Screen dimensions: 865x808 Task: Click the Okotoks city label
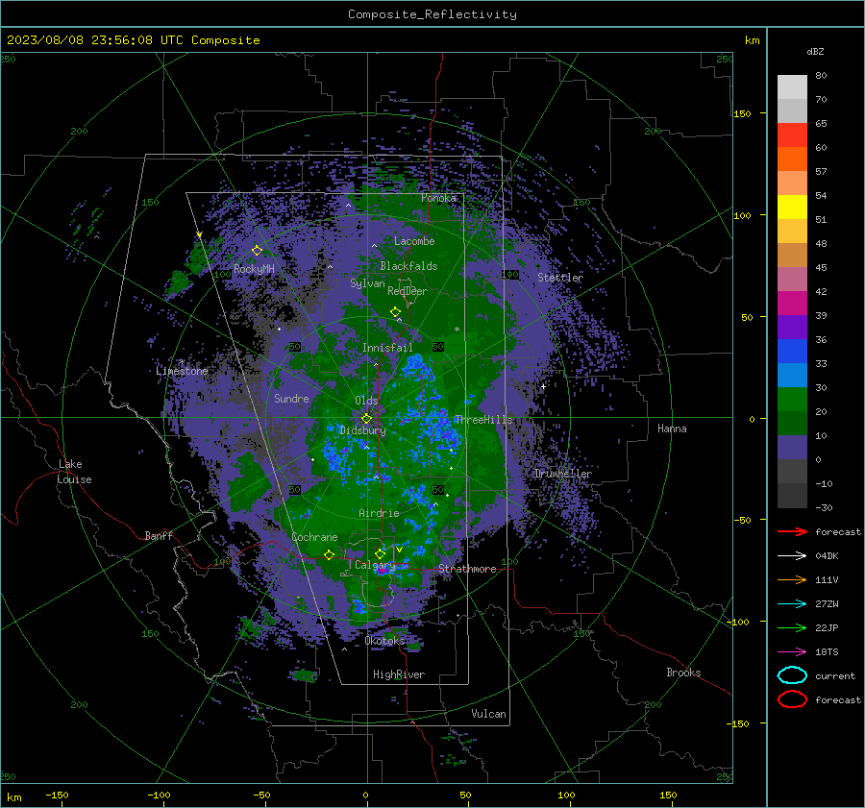point(384,640)
